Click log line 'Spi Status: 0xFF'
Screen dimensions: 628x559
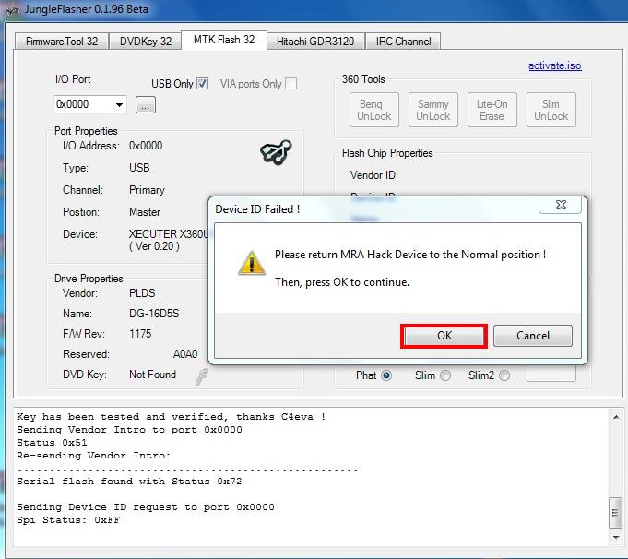(x=68, y=520)
